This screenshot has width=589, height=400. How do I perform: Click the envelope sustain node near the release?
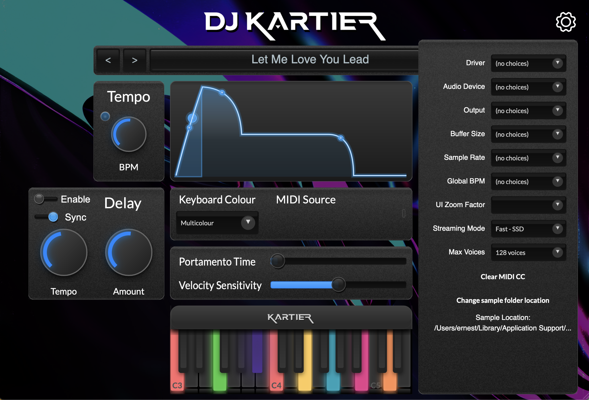(x=341, y=138)
